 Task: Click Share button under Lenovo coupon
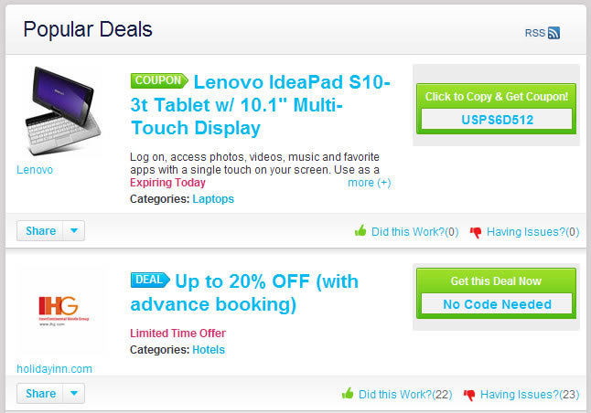(x=40, y=231)
